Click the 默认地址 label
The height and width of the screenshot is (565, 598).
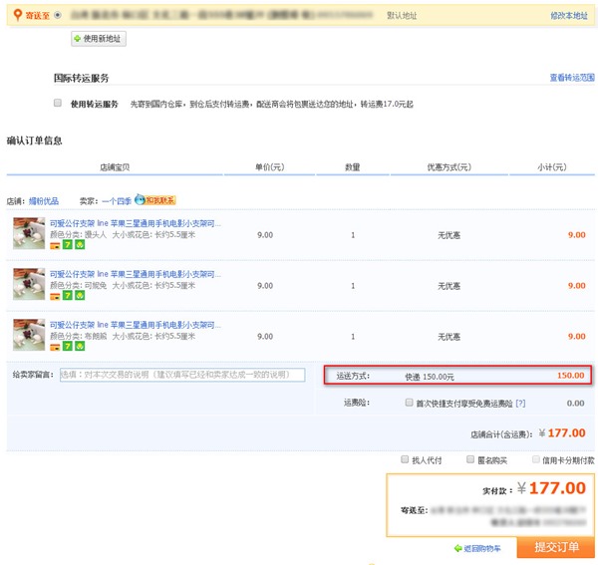402,16
